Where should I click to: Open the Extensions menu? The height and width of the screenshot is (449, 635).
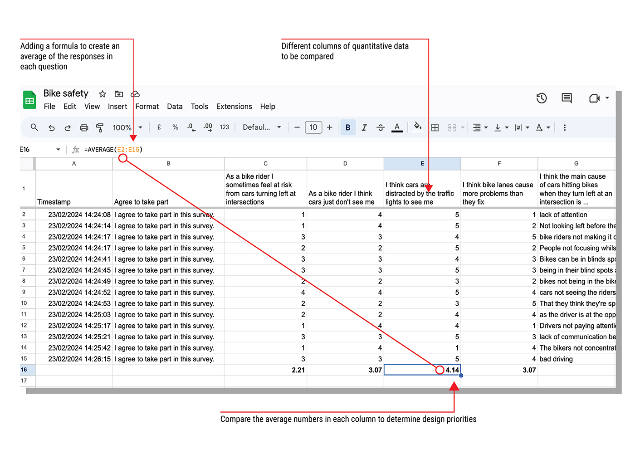pyautogui.click(x=234, y=107)
